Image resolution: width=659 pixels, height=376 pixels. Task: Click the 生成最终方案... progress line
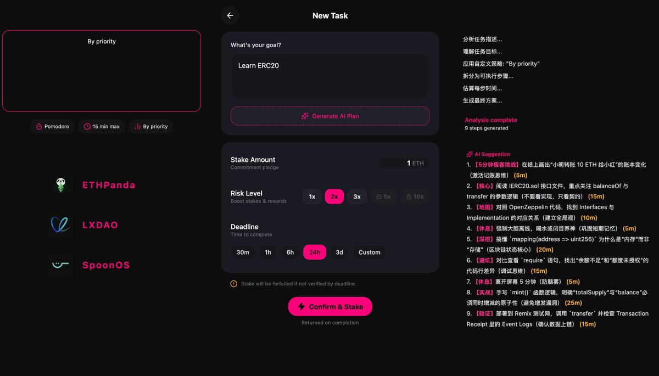pyautogui.click(x=483, y=100)
